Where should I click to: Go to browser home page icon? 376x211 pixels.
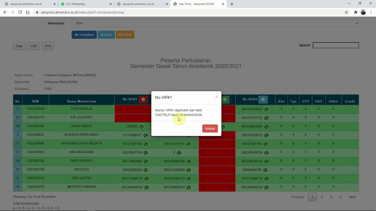[x=28, y=12]
